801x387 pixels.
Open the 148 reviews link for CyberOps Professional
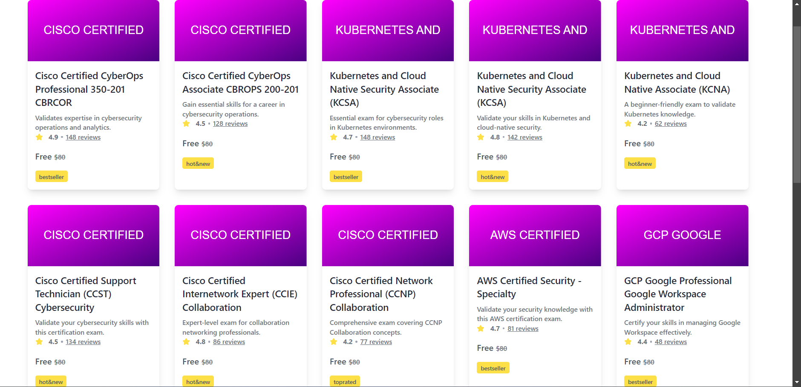(83, 137)
